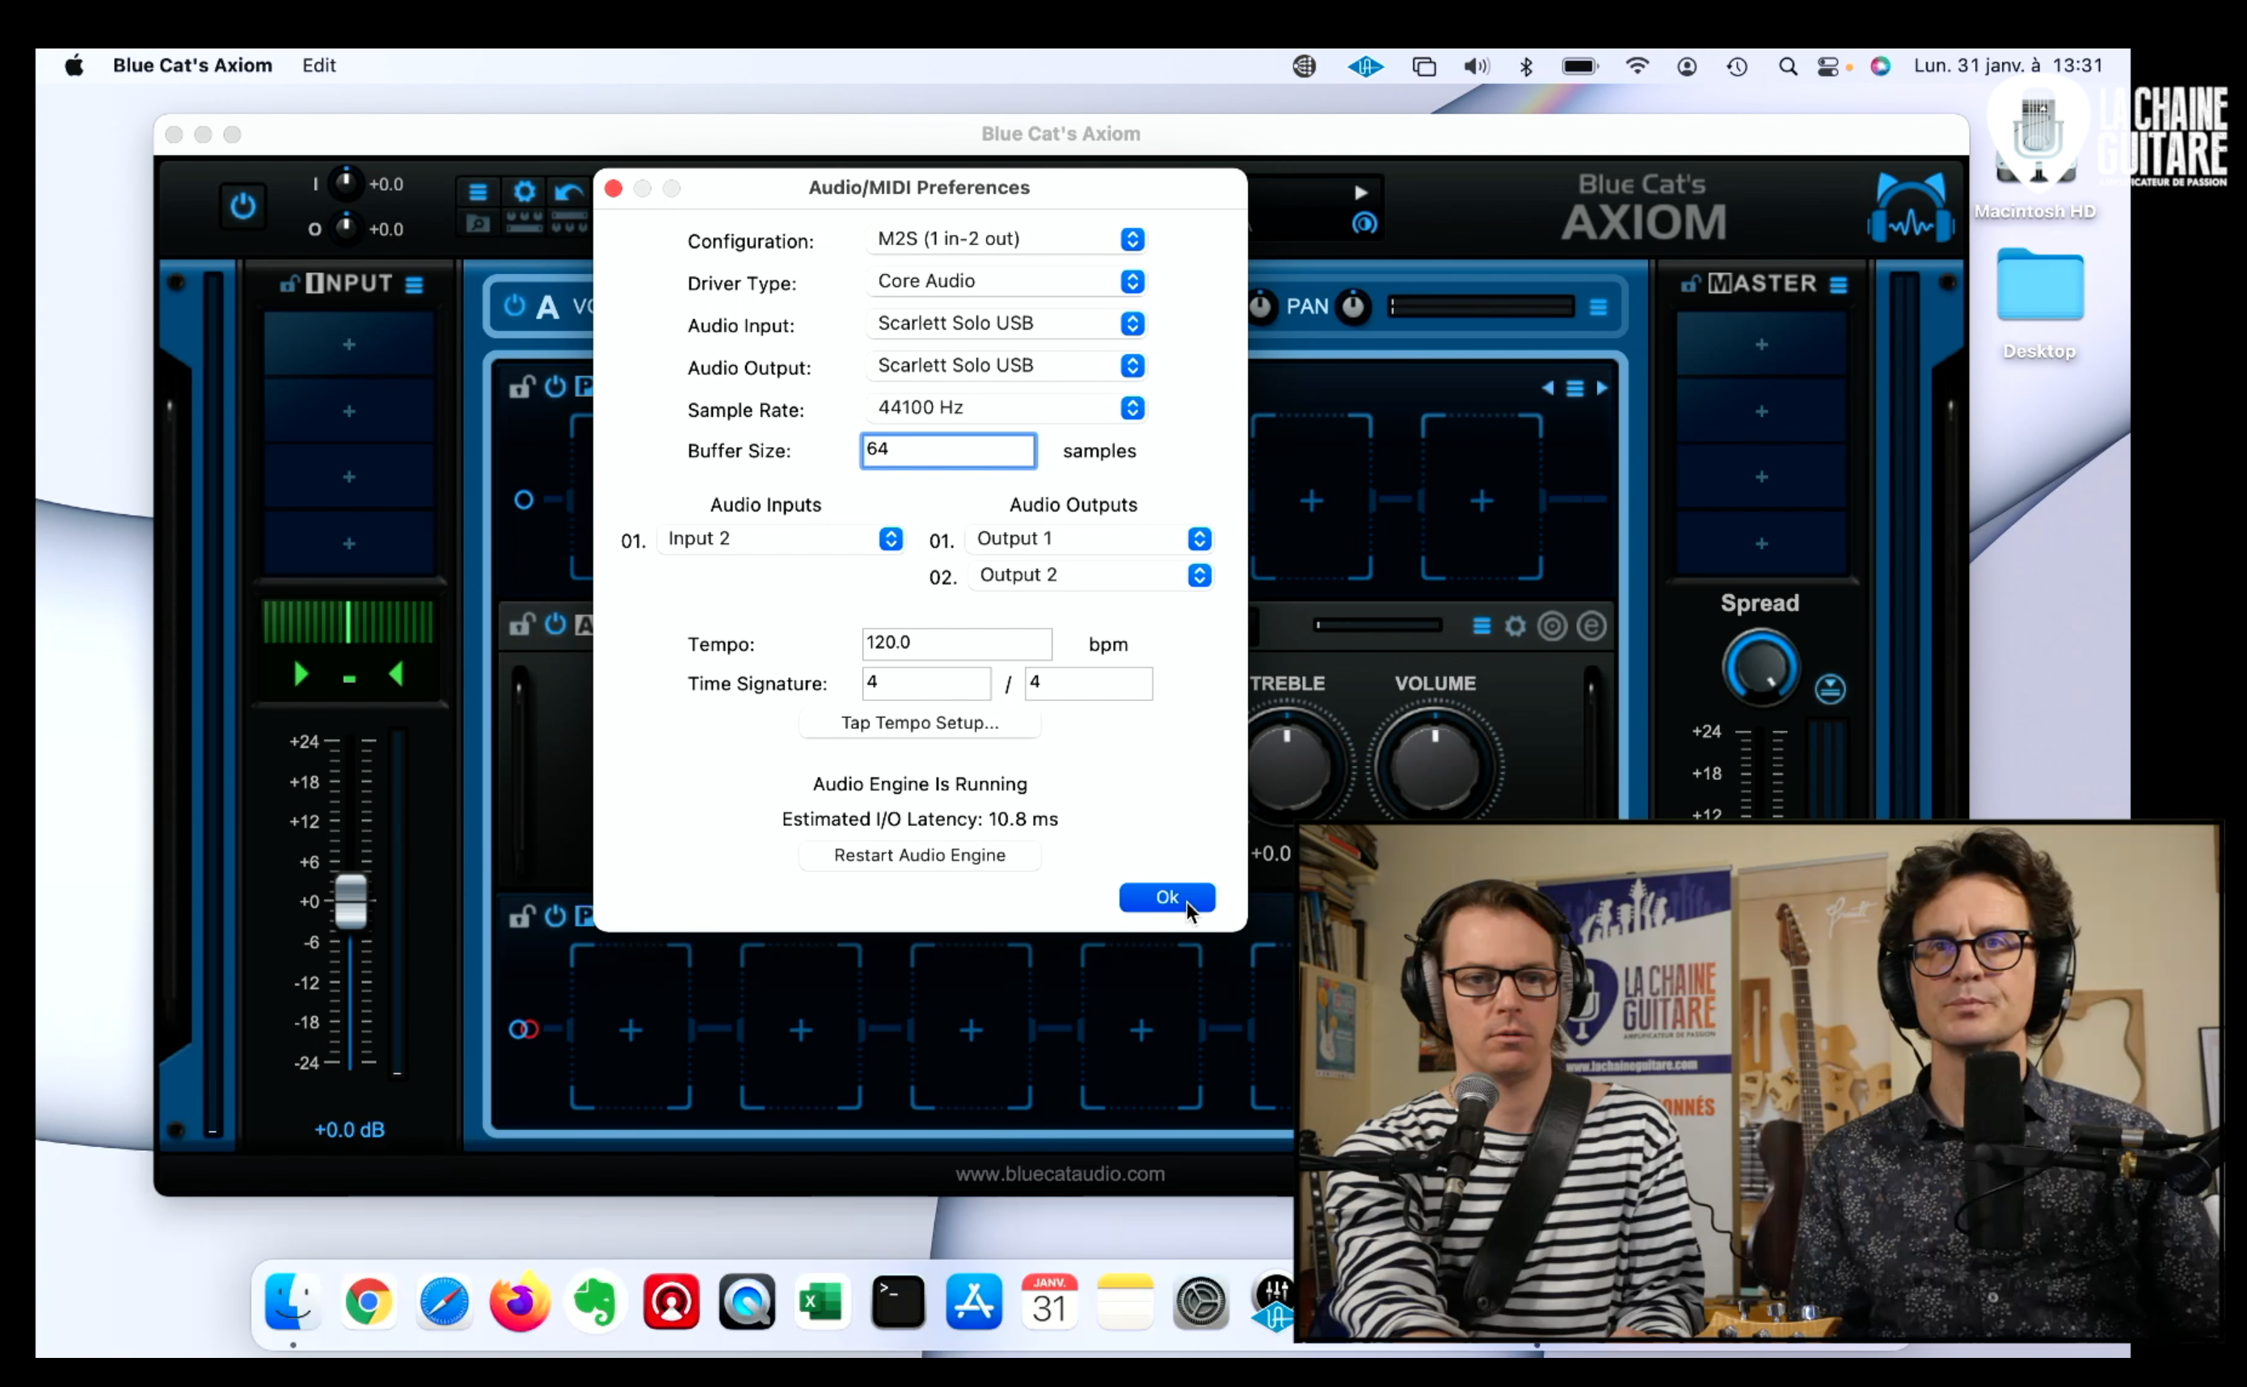This screenshot has height=1387, width=2247.
Task: Click the Ok button
Action: point(1166,897)
